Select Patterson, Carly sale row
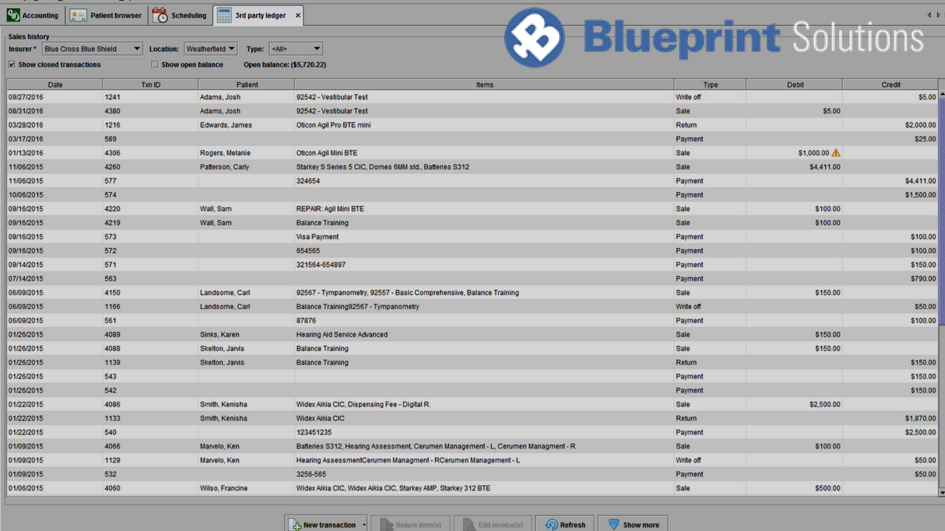This screenshot has width=945, height=531. (472, 167)
